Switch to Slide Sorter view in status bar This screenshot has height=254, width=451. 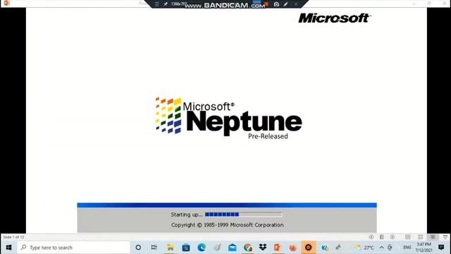(420, 237)
